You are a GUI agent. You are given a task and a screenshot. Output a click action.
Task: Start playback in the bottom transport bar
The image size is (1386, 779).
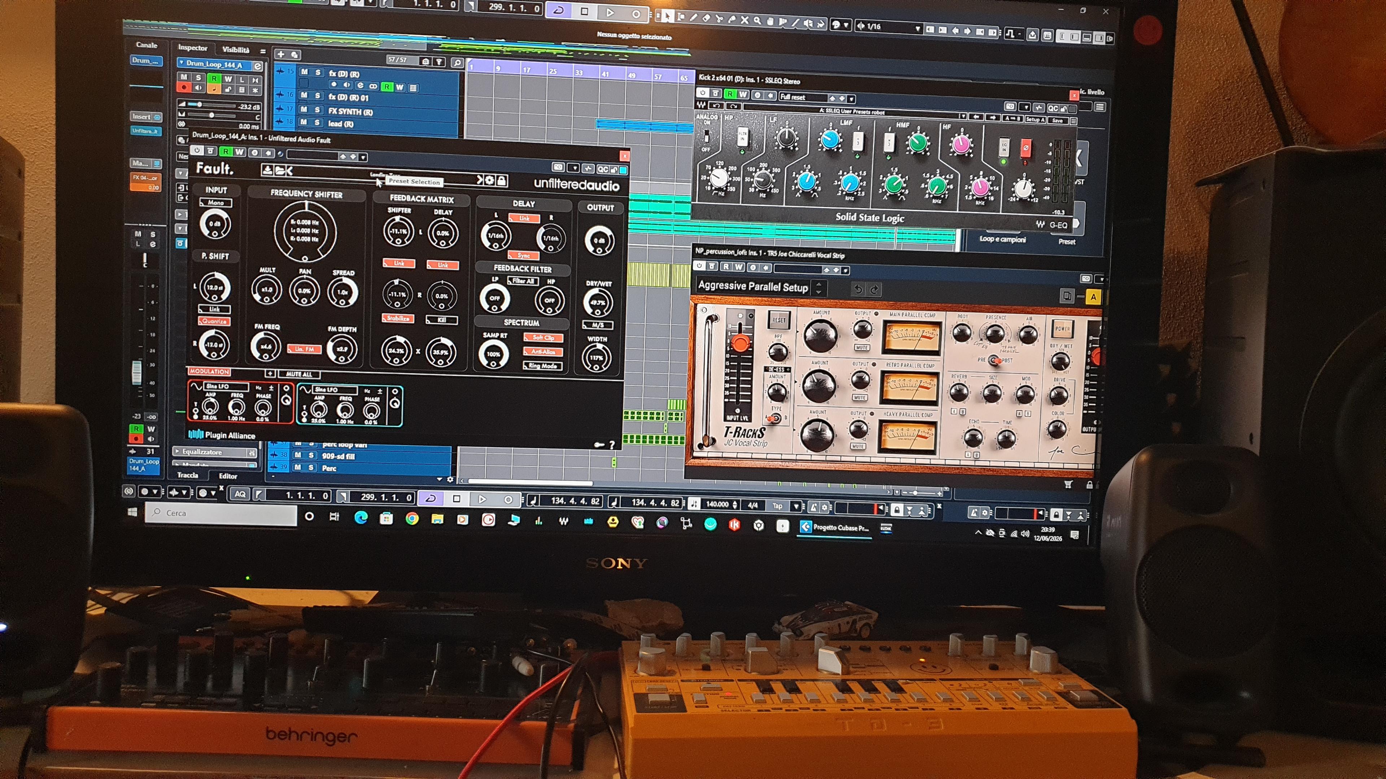(x=482, y=499)
